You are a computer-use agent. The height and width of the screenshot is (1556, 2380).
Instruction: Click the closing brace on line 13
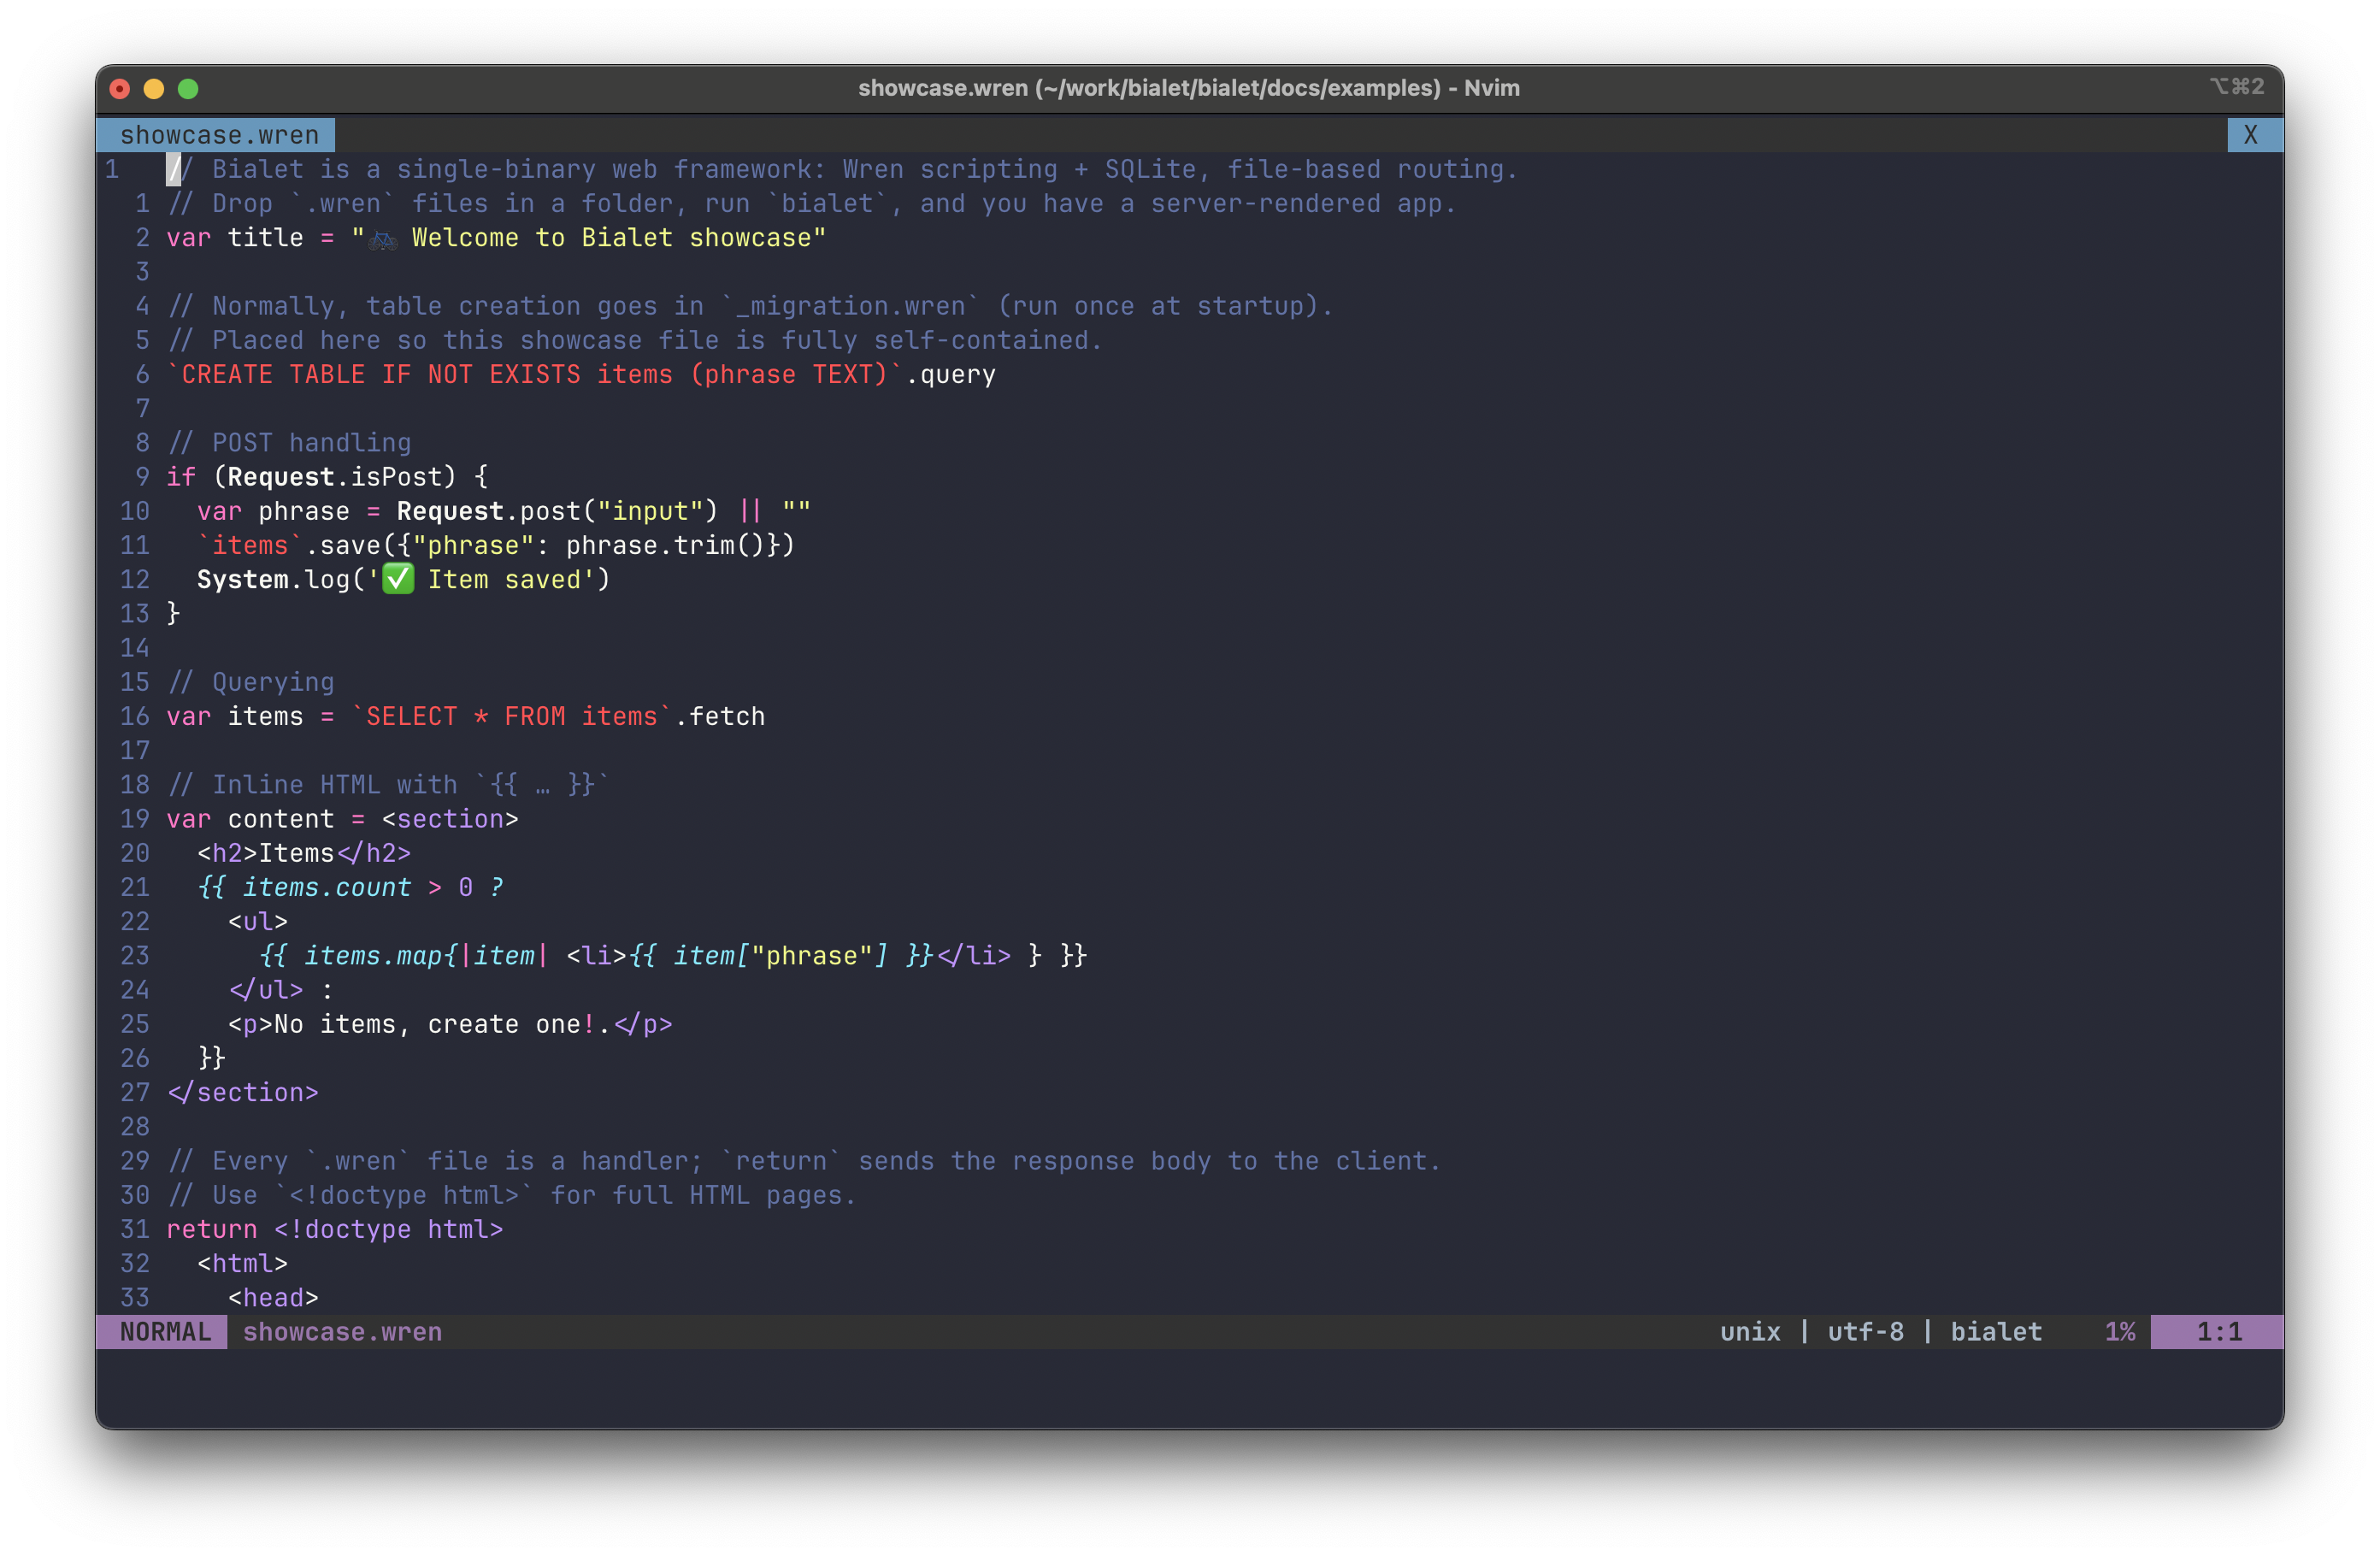pyautogui.click(x=174, y=614)
